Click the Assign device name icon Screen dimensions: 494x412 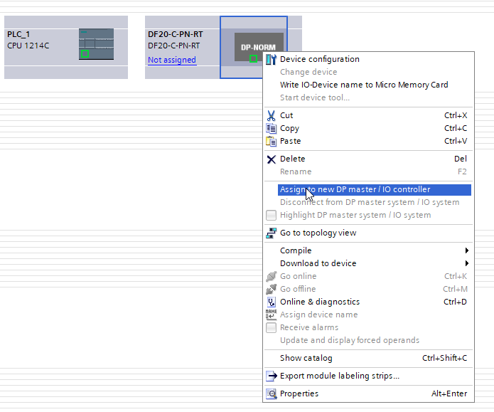271,315
